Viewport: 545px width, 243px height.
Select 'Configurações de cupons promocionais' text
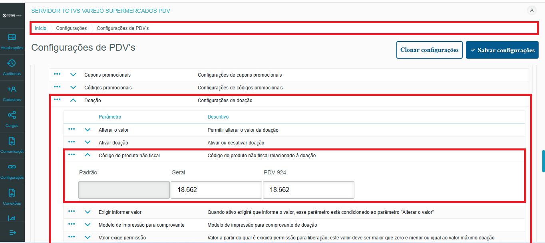click(x=240, y=75)
